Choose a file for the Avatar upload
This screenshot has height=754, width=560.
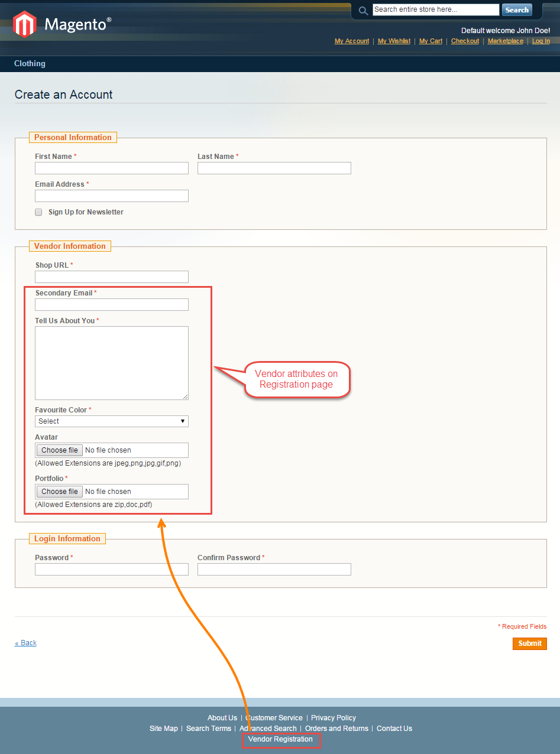pyautogui.click(x=59, y=450)
